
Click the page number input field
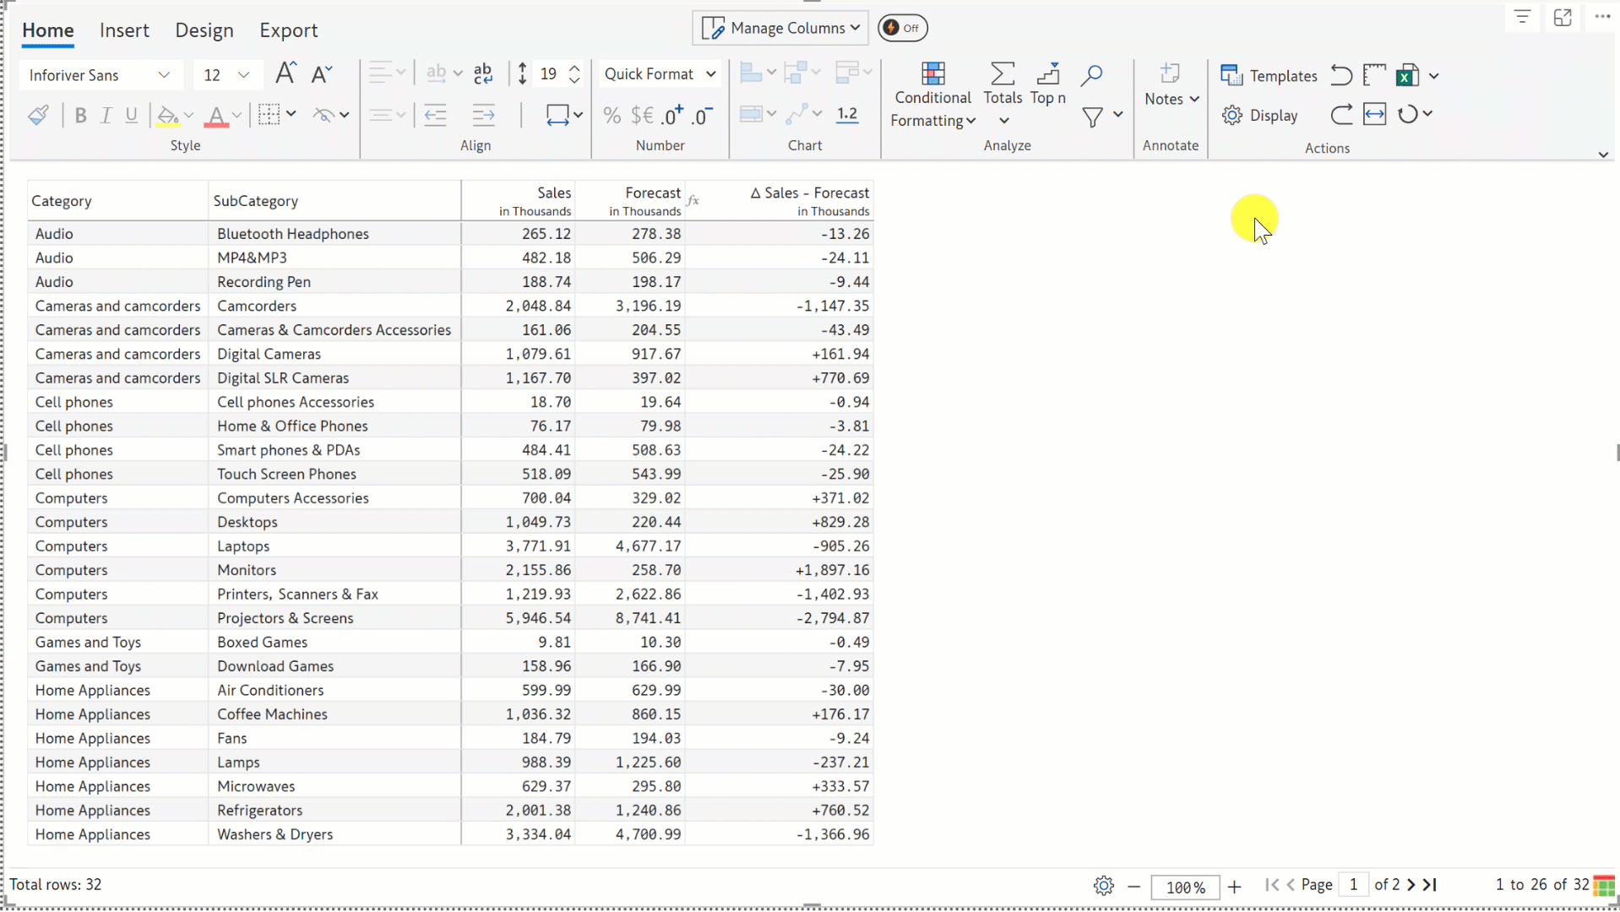[1353, 884]
